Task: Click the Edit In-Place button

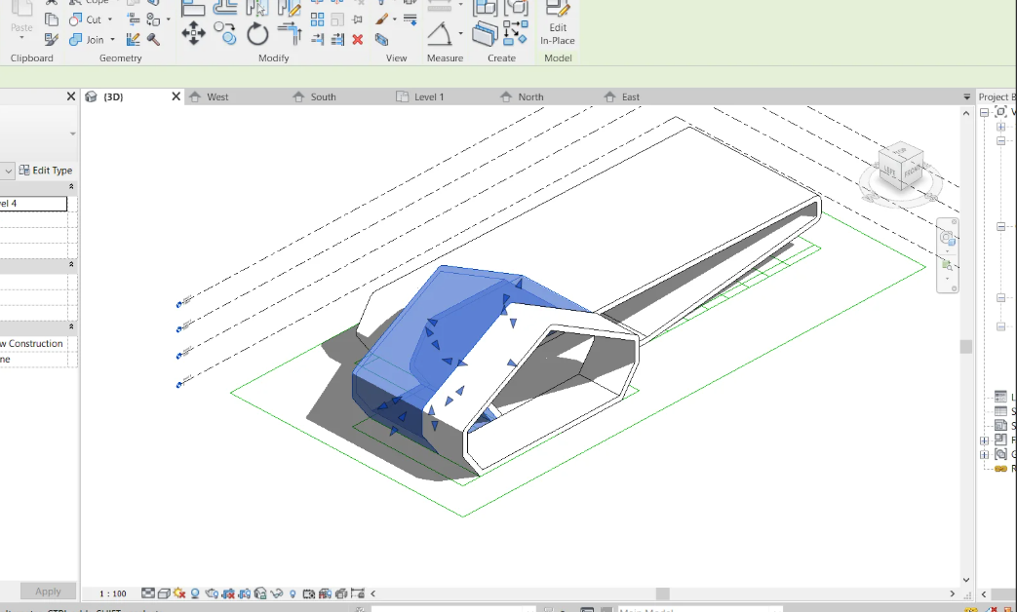Action: click(557, 24)
